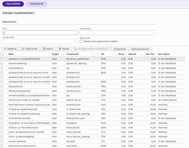Click the kone_kalusto_leasing product code cell

(78, 137)
